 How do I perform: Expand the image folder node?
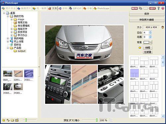[12, 20]
